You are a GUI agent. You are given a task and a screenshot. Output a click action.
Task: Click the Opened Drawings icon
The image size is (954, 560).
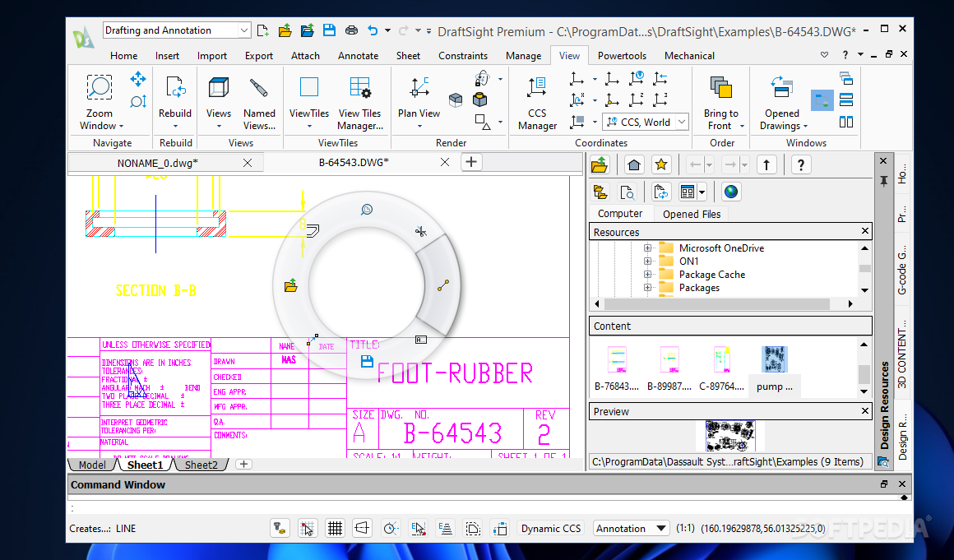click(782, 87)
